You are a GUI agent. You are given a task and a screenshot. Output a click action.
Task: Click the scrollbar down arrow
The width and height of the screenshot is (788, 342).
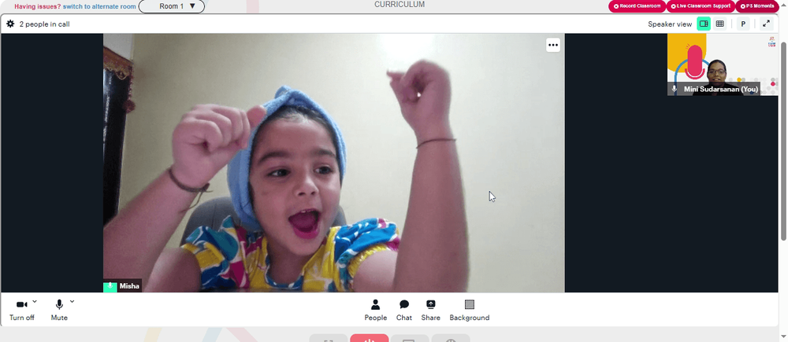point(783,336)
